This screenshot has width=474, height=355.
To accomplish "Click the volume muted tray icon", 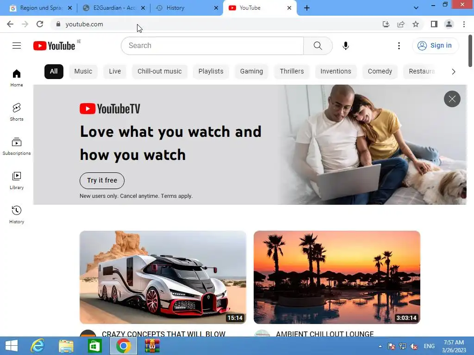I will tap(414, 346).
